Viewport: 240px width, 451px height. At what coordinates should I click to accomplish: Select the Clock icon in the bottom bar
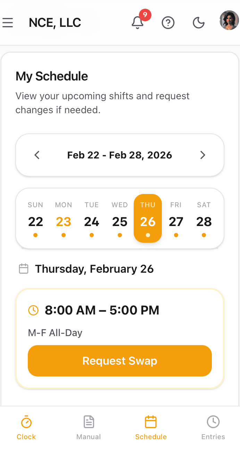point(26,421)
